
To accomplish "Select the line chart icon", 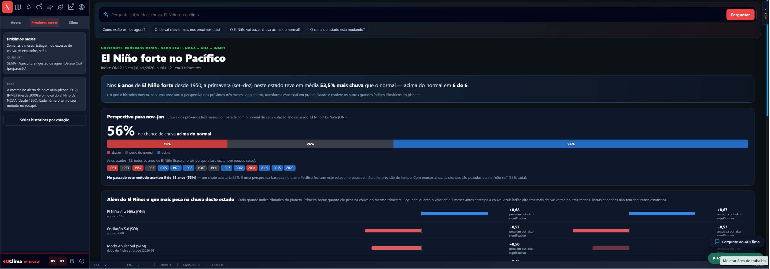I will (71, 7).
